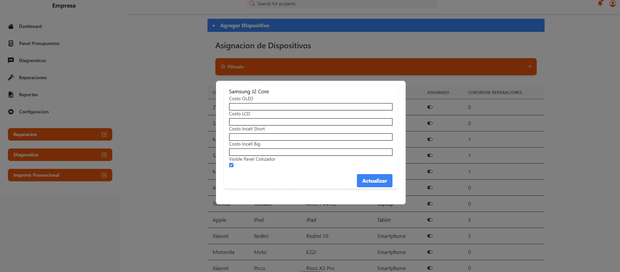
Task: Open the user profile icon
Action: point(612,4)
